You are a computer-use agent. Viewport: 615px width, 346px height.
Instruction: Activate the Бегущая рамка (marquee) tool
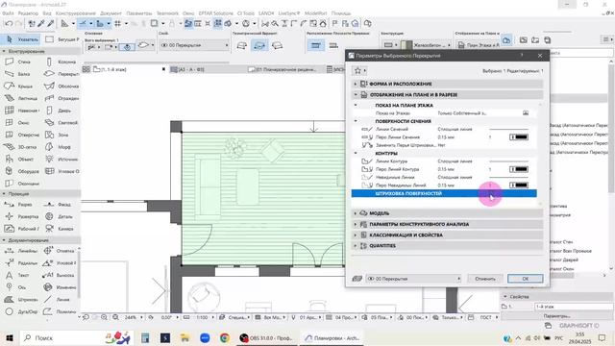tap(61, 39)
